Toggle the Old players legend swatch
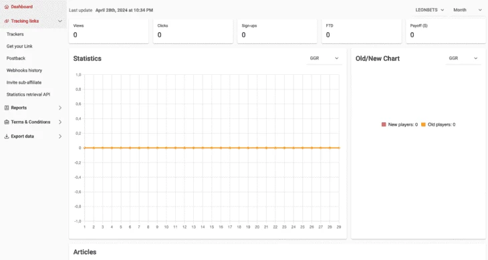The width and height of the screenshot is (488, 260). [423, 124]
